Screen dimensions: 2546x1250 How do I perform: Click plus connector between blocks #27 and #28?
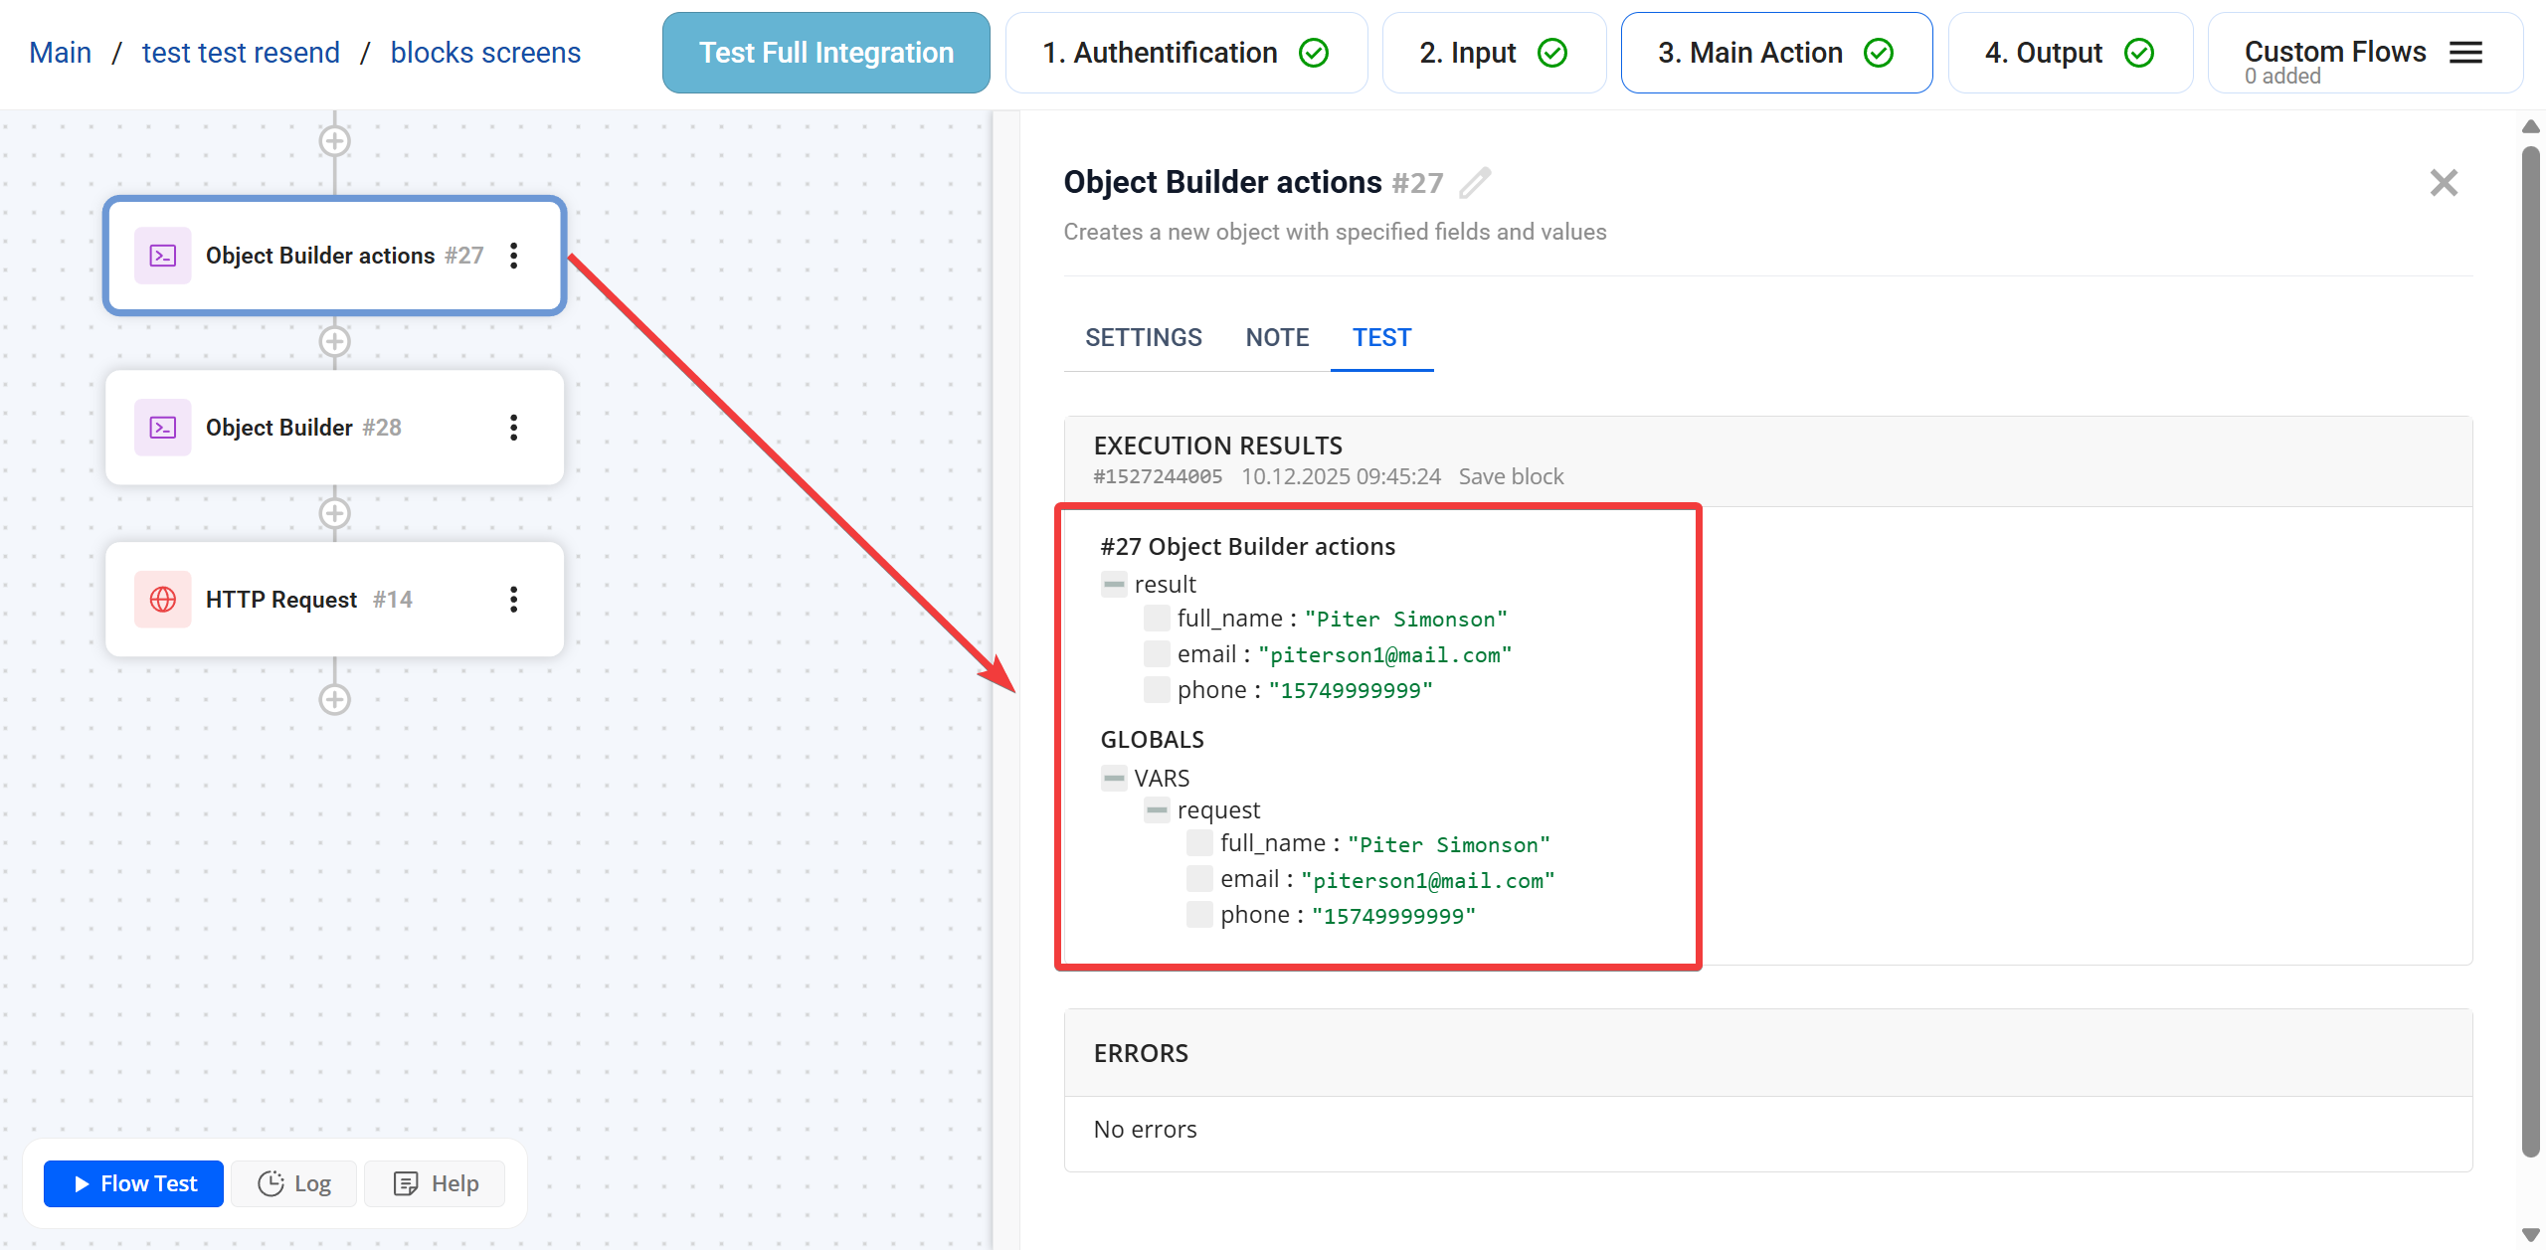[334, 342]
